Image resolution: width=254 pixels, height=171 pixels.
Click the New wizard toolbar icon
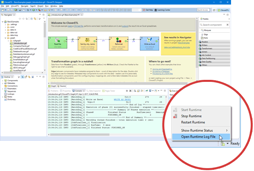tap(3, 10)
